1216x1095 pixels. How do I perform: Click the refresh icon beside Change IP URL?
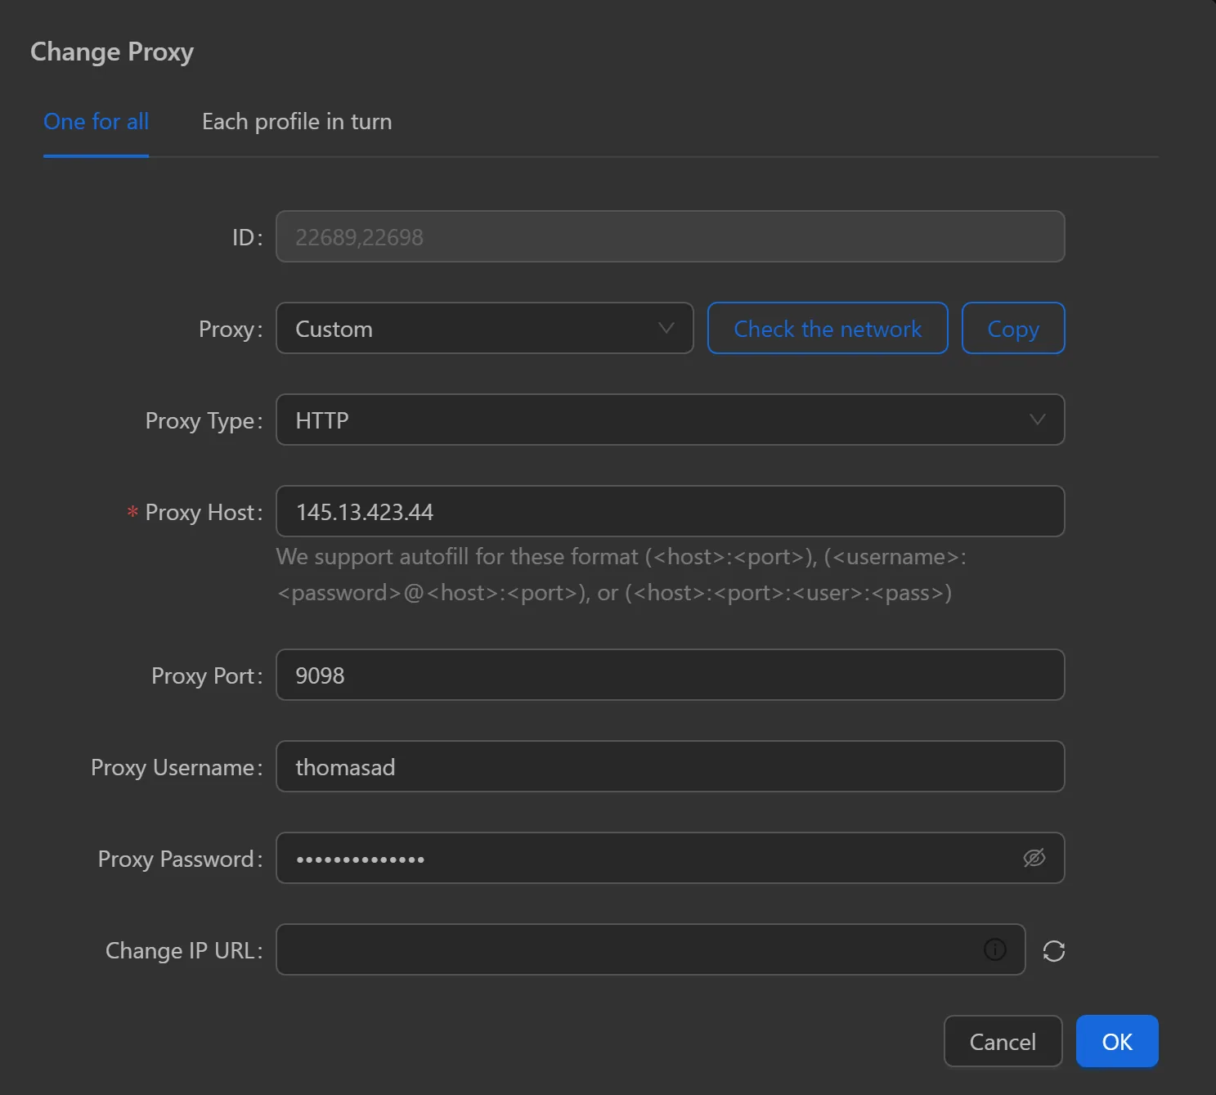[1054, 950]
